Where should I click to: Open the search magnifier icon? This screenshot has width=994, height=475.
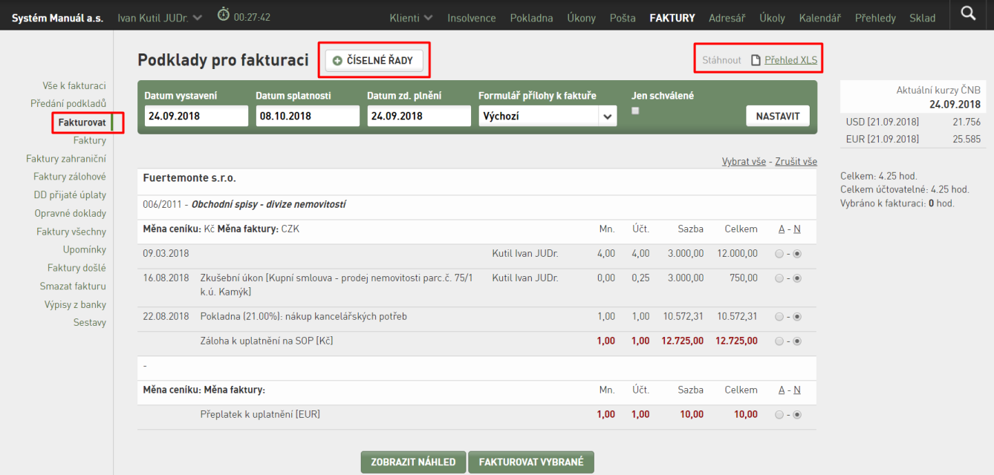[968, 13]
